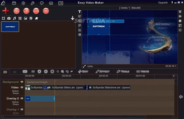The height and width of the screenshot is (119, 184).
Task: Click the timeline grid view icon
Action: click(x=33, y=71)
